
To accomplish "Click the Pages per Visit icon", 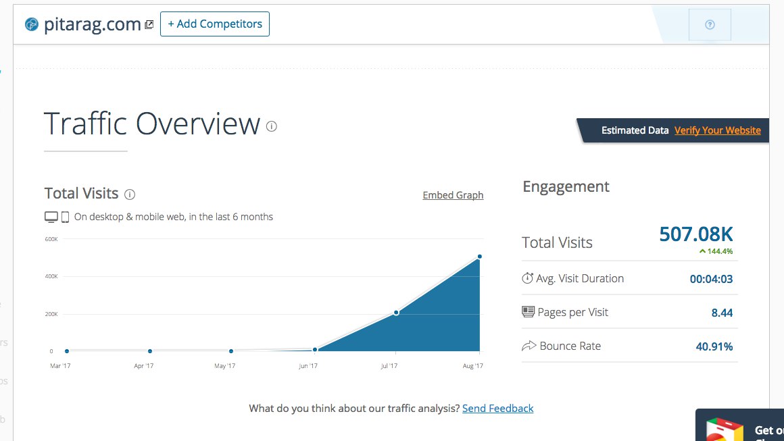I will coord(528,311).
